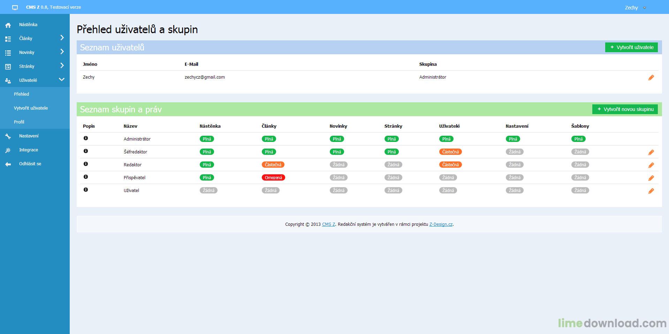669x334 pixels.
Task: Click the edit pencil for user Zechy
Action: click(x=651, y=78)
